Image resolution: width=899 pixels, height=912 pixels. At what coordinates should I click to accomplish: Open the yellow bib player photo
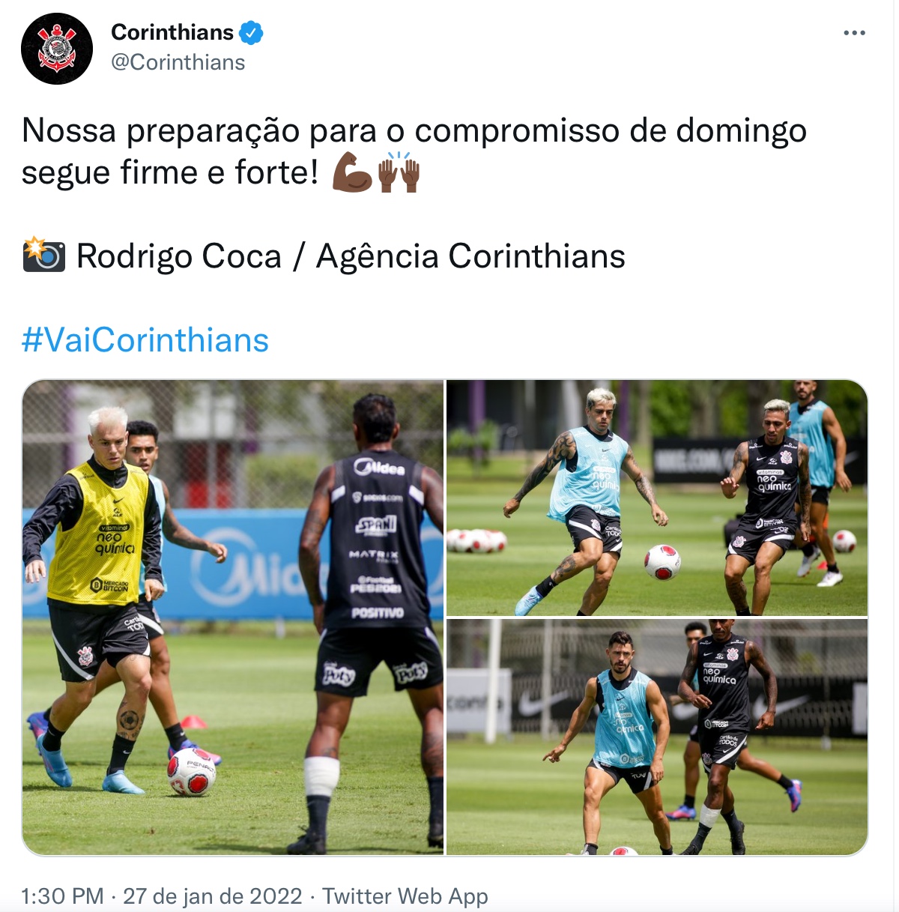[233, 617]
